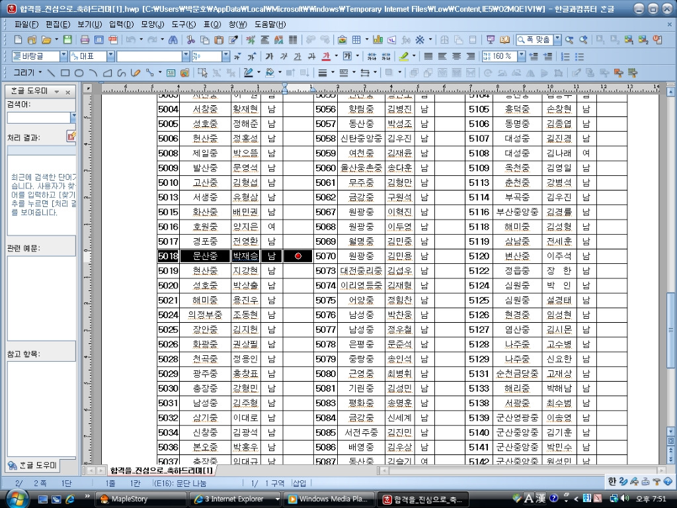Open the 편집(E) menu
Viewport: 677px width, 508px height.
pos(58,24)
